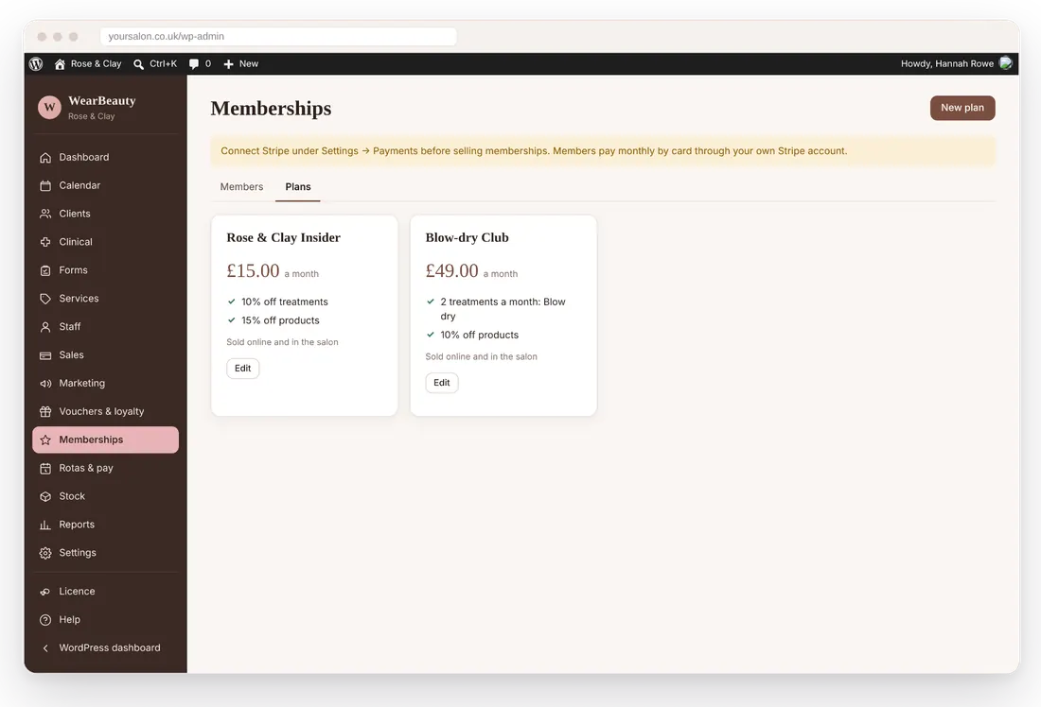Open Clients using the people icon
1041x707 pixels.
coord(45,214)
